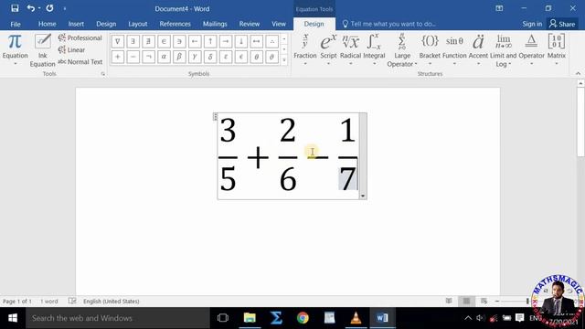Switch to Web Layout view
The width and height of the screenshot is (585, 329).
(484, 301)
